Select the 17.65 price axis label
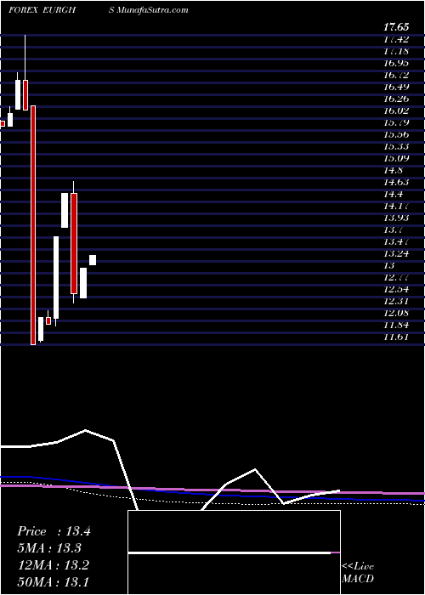The width and height of the screenshot is (425, 595). [x=396, y=27]
